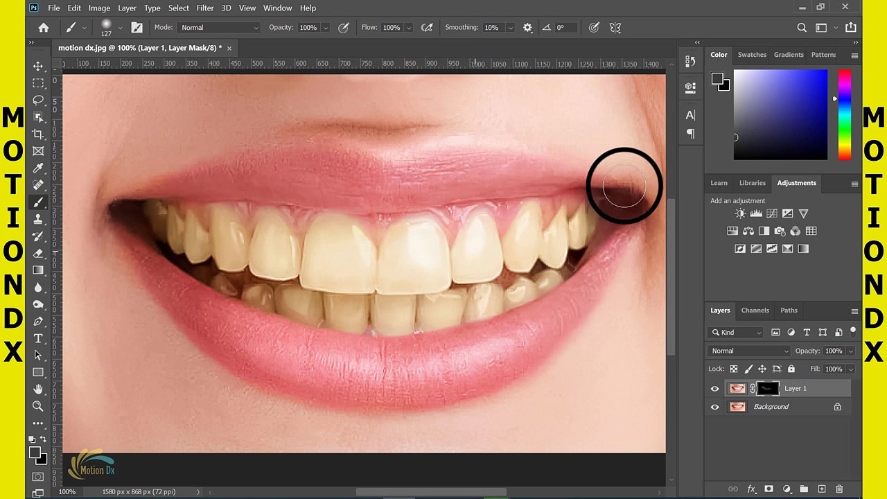Open the Image menu
The image size is (887, 499).
pos(99,8)
